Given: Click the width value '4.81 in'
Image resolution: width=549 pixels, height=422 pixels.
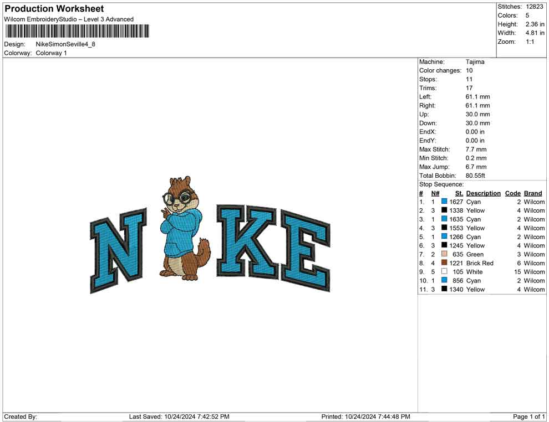Looking at the screenshot, I should (535, 33).
